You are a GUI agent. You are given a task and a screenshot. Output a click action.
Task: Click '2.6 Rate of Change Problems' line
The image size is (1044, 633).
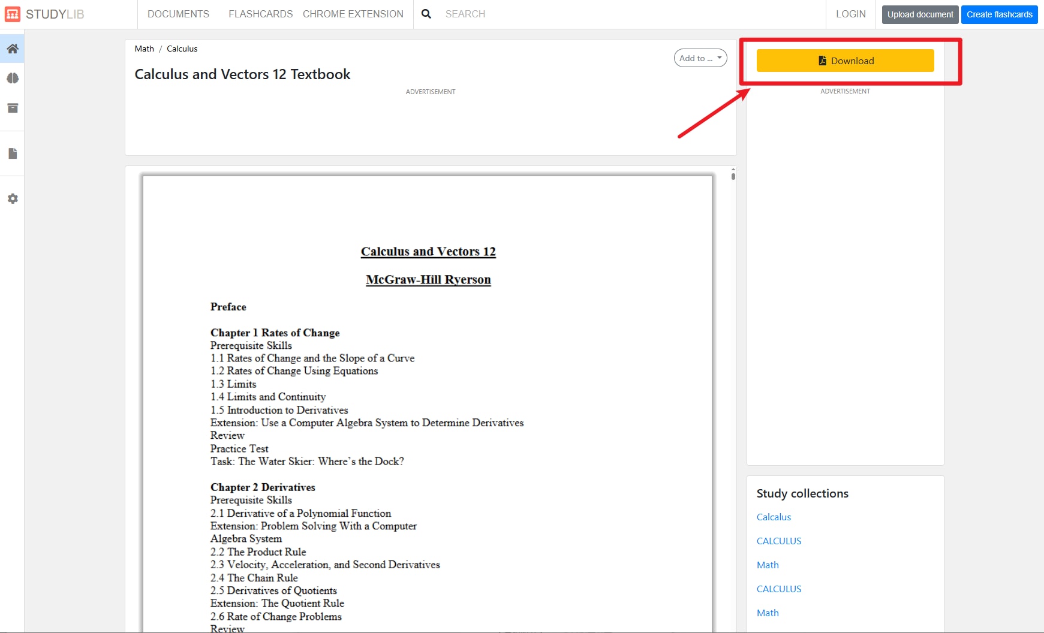pyautogui.click(x=276, y=616)
